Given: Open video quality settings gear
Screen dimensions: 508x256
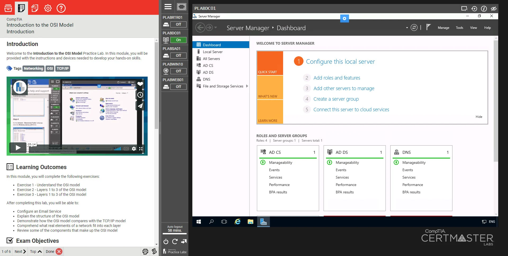Looking at the screenshot, I should point(134,149).
